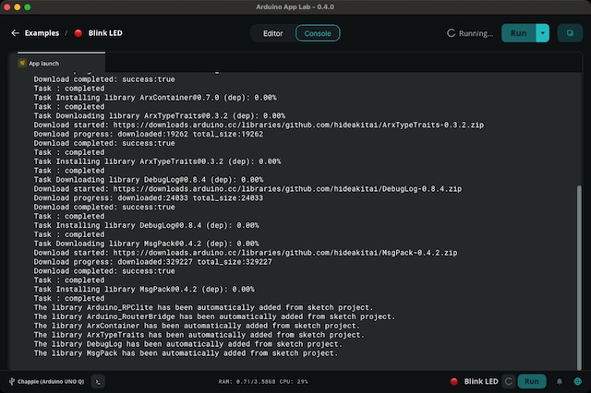Select the Console tab
Viewport: 591px width, 393px height.
[x=318, y=33]
